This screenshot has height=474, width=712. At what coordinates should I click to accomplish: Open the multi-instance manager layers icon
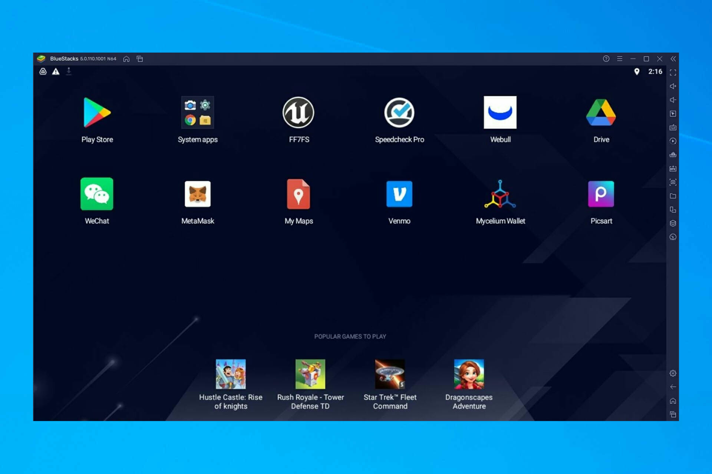(673, 223)
